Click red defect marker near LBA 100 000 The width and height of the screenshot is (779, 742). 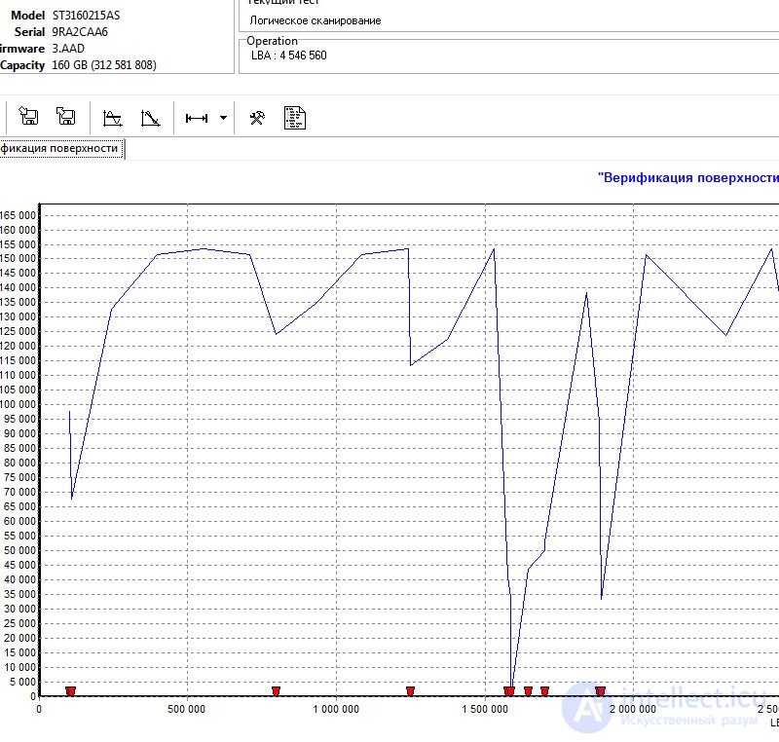click(70, 690)
